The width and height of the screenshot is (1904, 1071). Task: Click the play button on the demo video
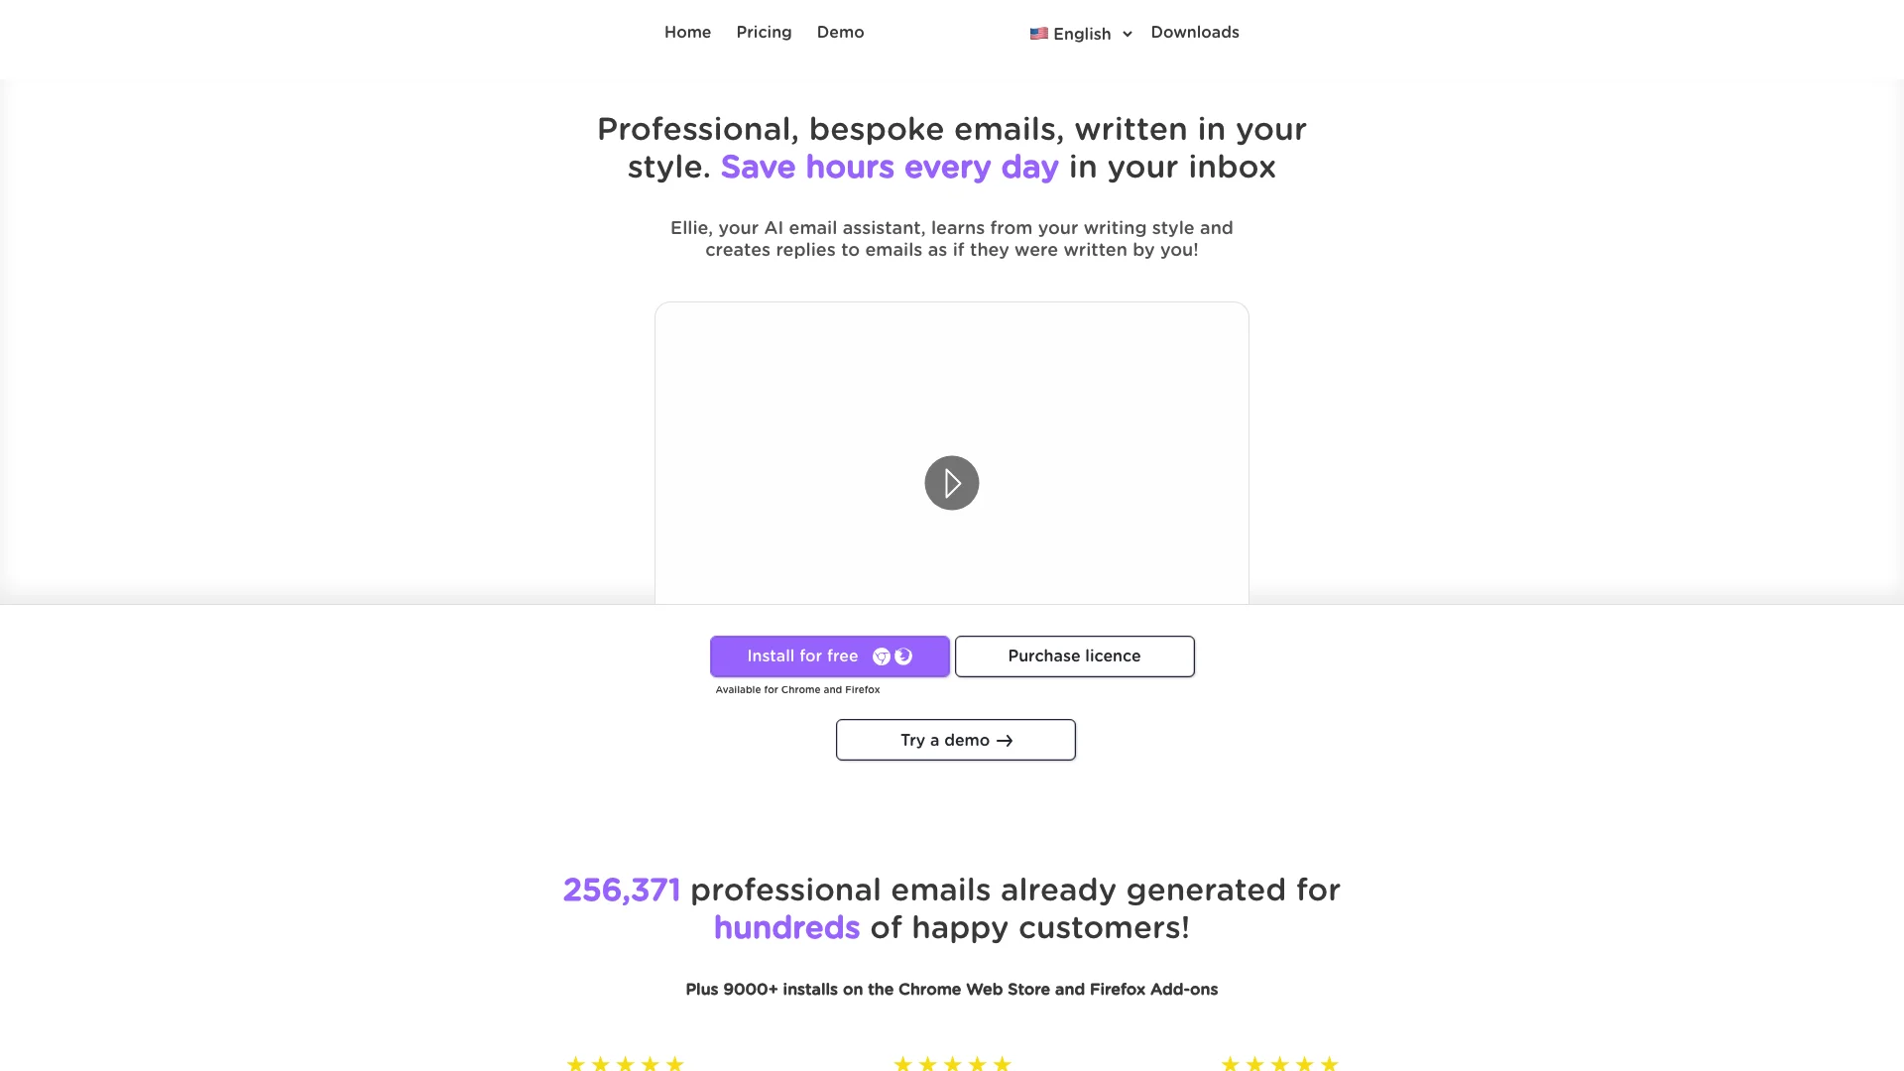click(x=952, y=483)
